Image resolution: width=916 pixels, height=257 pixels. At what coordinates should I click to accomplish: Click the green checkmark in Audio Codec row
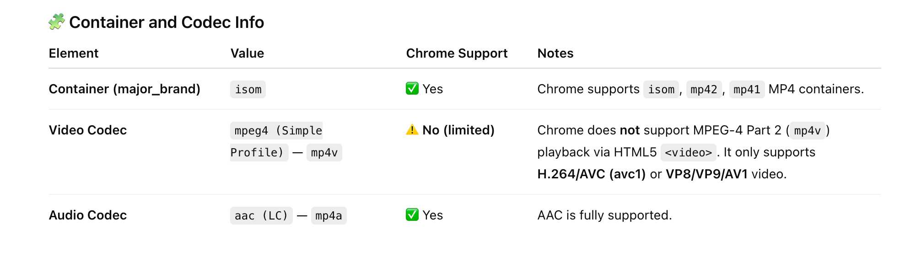pyautogui.click(x=412, y=214)
